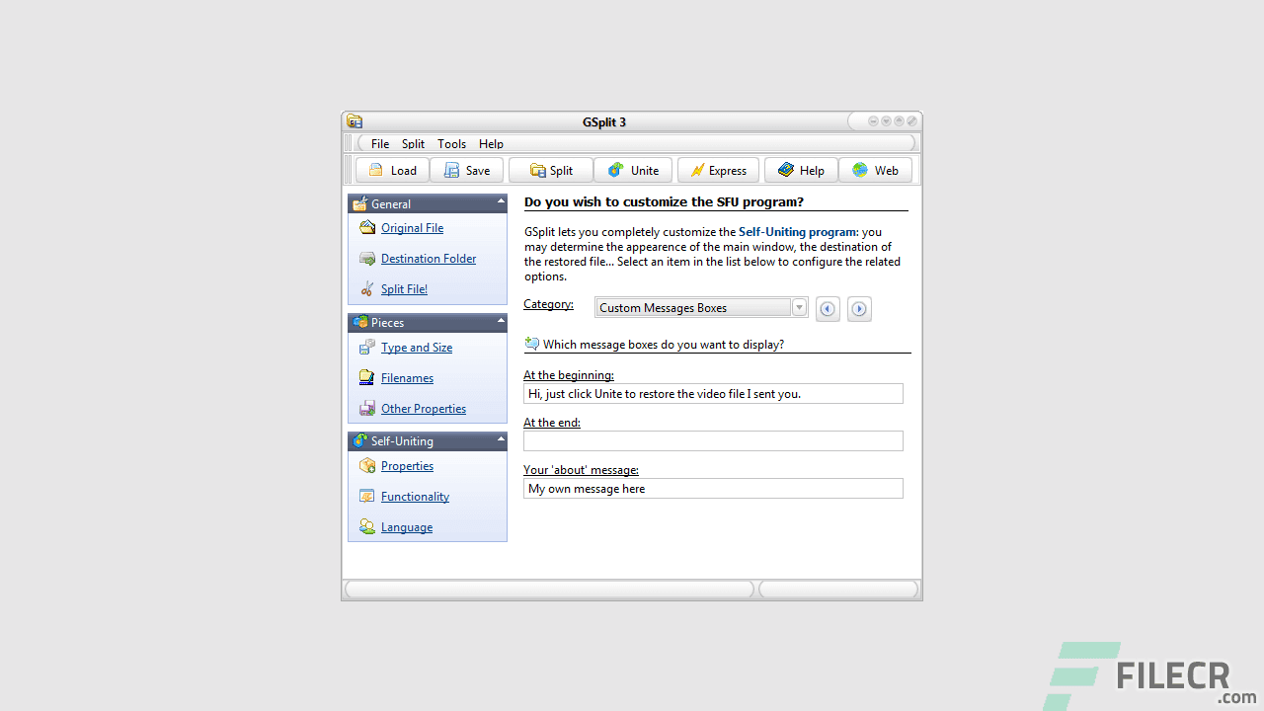This screenshot has width=1264, height=711.
Task: Open the Split menu
Action: pos(413,143)
